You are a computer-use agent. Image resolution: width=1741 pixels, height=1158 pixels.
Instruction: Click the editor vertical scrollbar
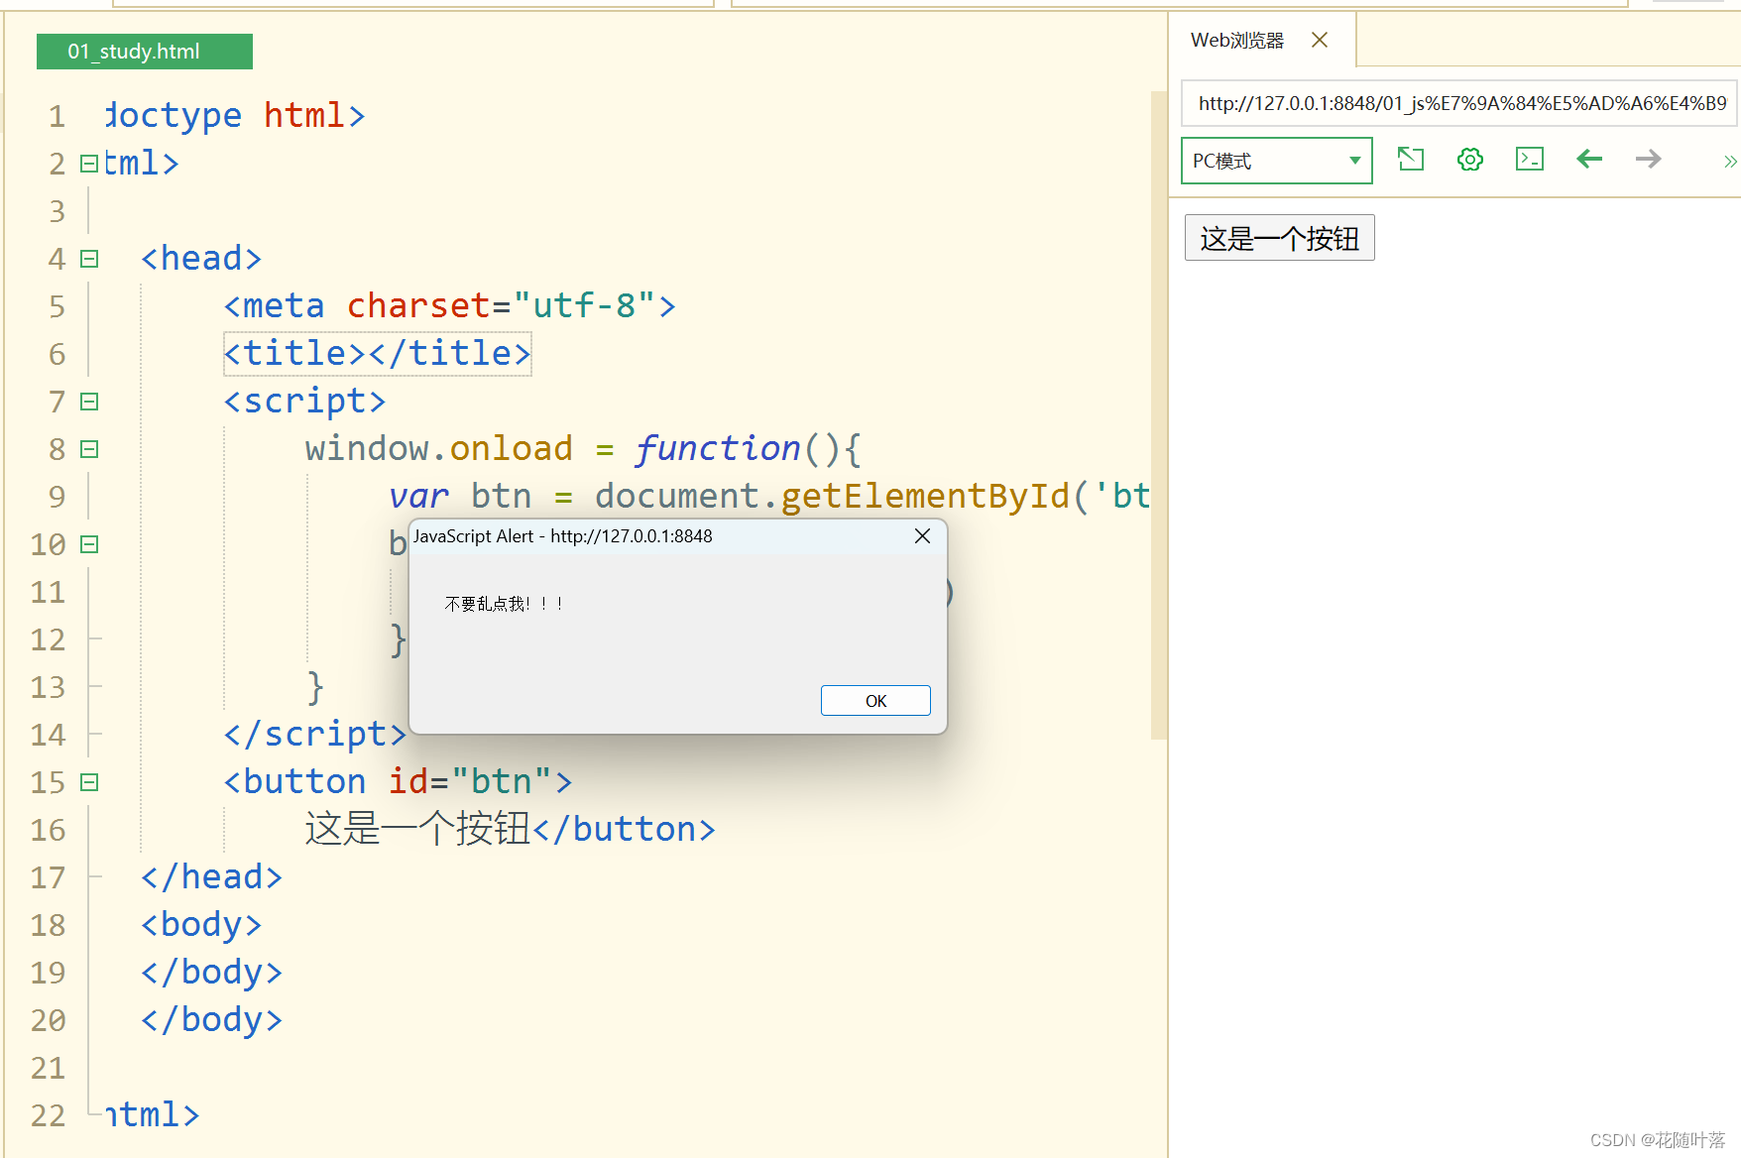[1158, 414]
